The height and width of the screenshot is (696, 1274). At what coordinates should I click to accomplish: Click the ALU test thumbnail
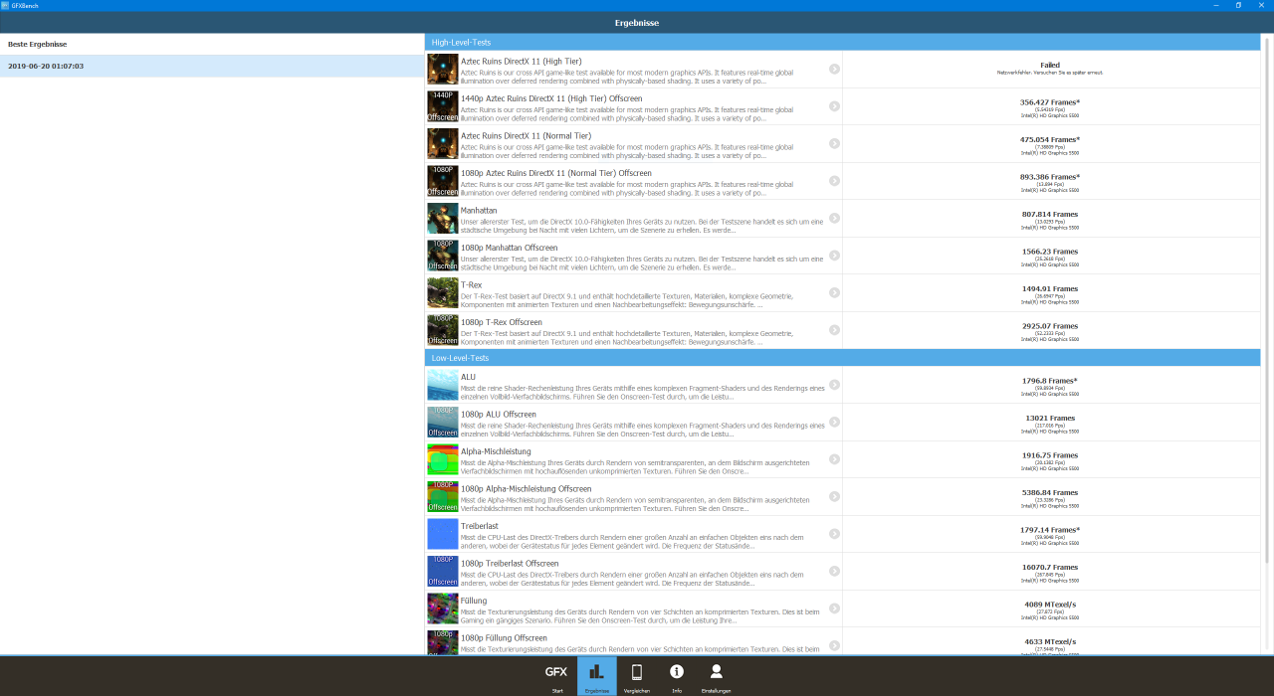coord(443,385)
